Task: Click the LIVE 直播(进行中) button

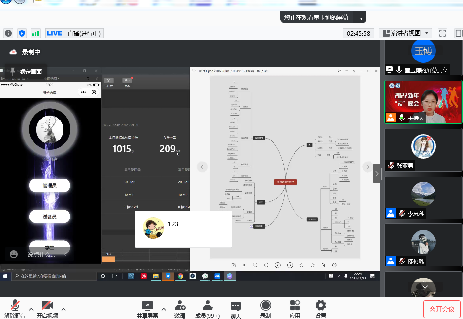Action: pyautogui.click(x=74, y=33)
